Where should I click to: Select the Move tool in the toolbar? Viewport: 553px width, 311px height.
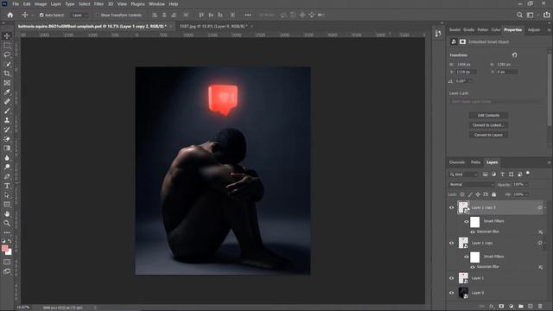click(x=7, y=36)
